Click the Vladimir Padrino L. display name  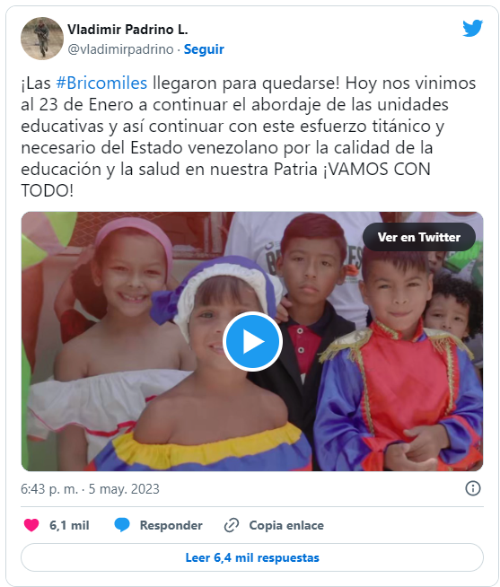pyautogui.click(x=127, y=30)
